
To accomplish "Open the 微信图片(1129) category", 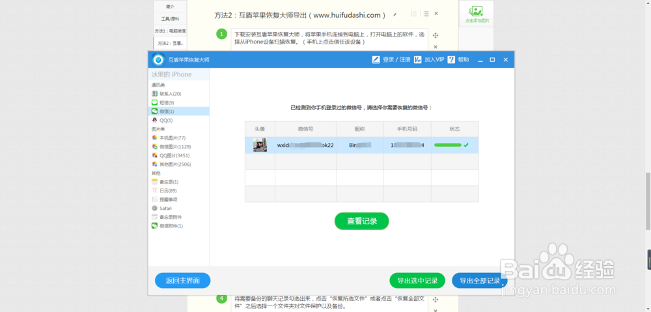I will click(x=179, y=147).
